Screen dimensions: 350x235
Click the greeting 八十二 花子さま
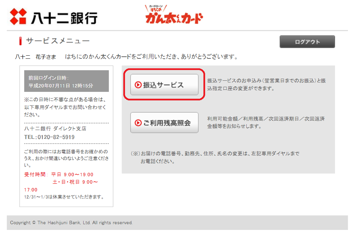(x=36, y=57)
